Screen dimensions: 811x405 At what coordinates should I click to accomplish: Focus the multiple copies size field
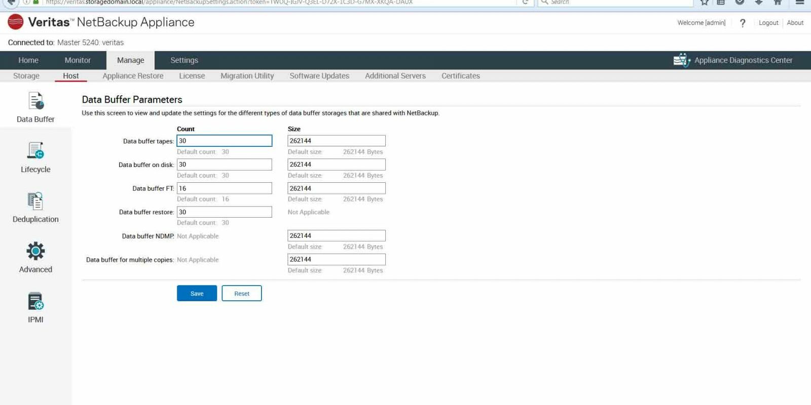click(x=337, y=260)
